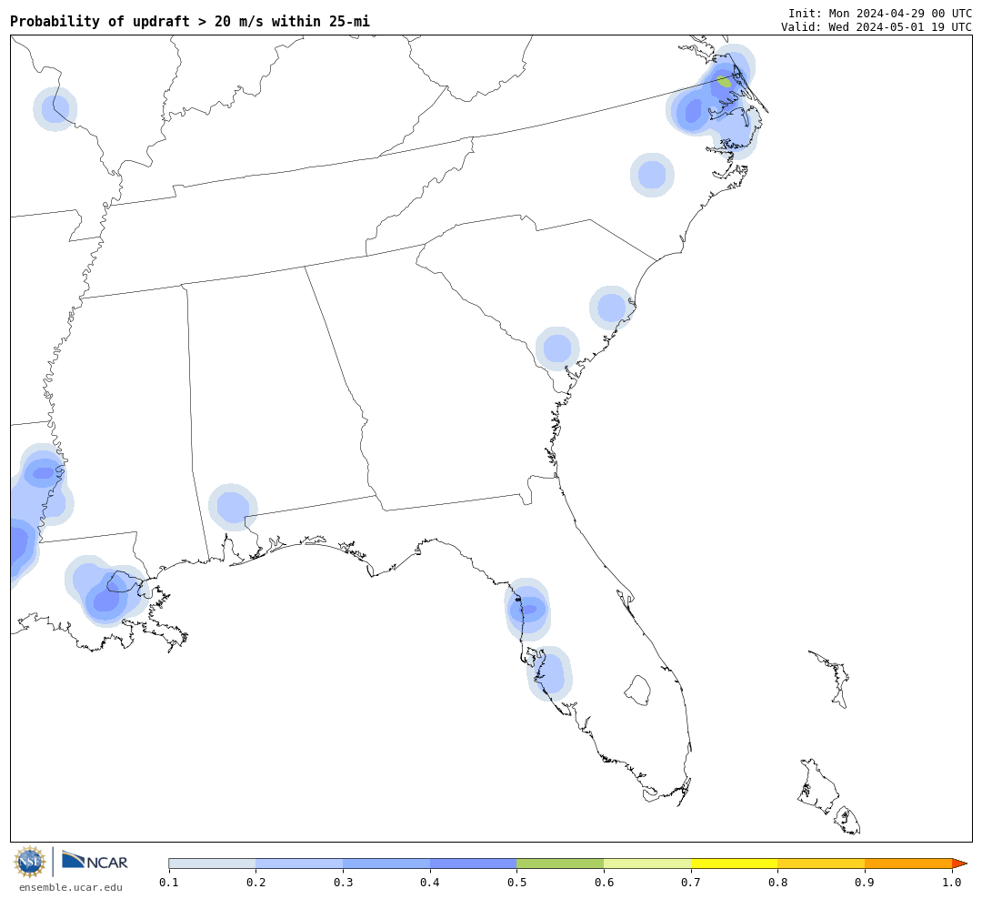Click Lake Okeechobee outline in Florida
The height and width of the screenshot is (899, 982).
click(x=637, y=691)
